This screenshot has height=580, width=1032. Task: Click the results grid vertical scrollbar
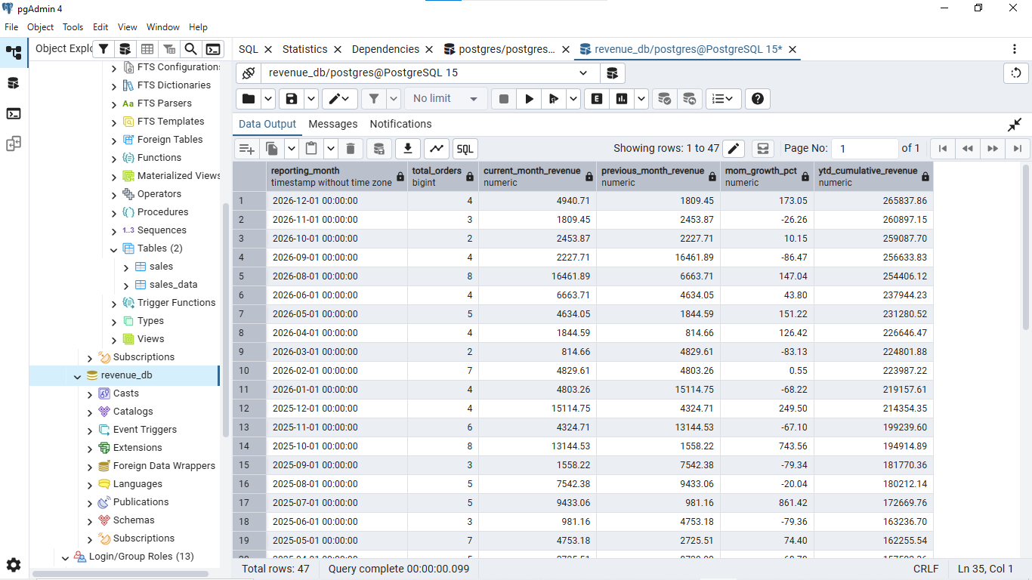(1026, 246)
